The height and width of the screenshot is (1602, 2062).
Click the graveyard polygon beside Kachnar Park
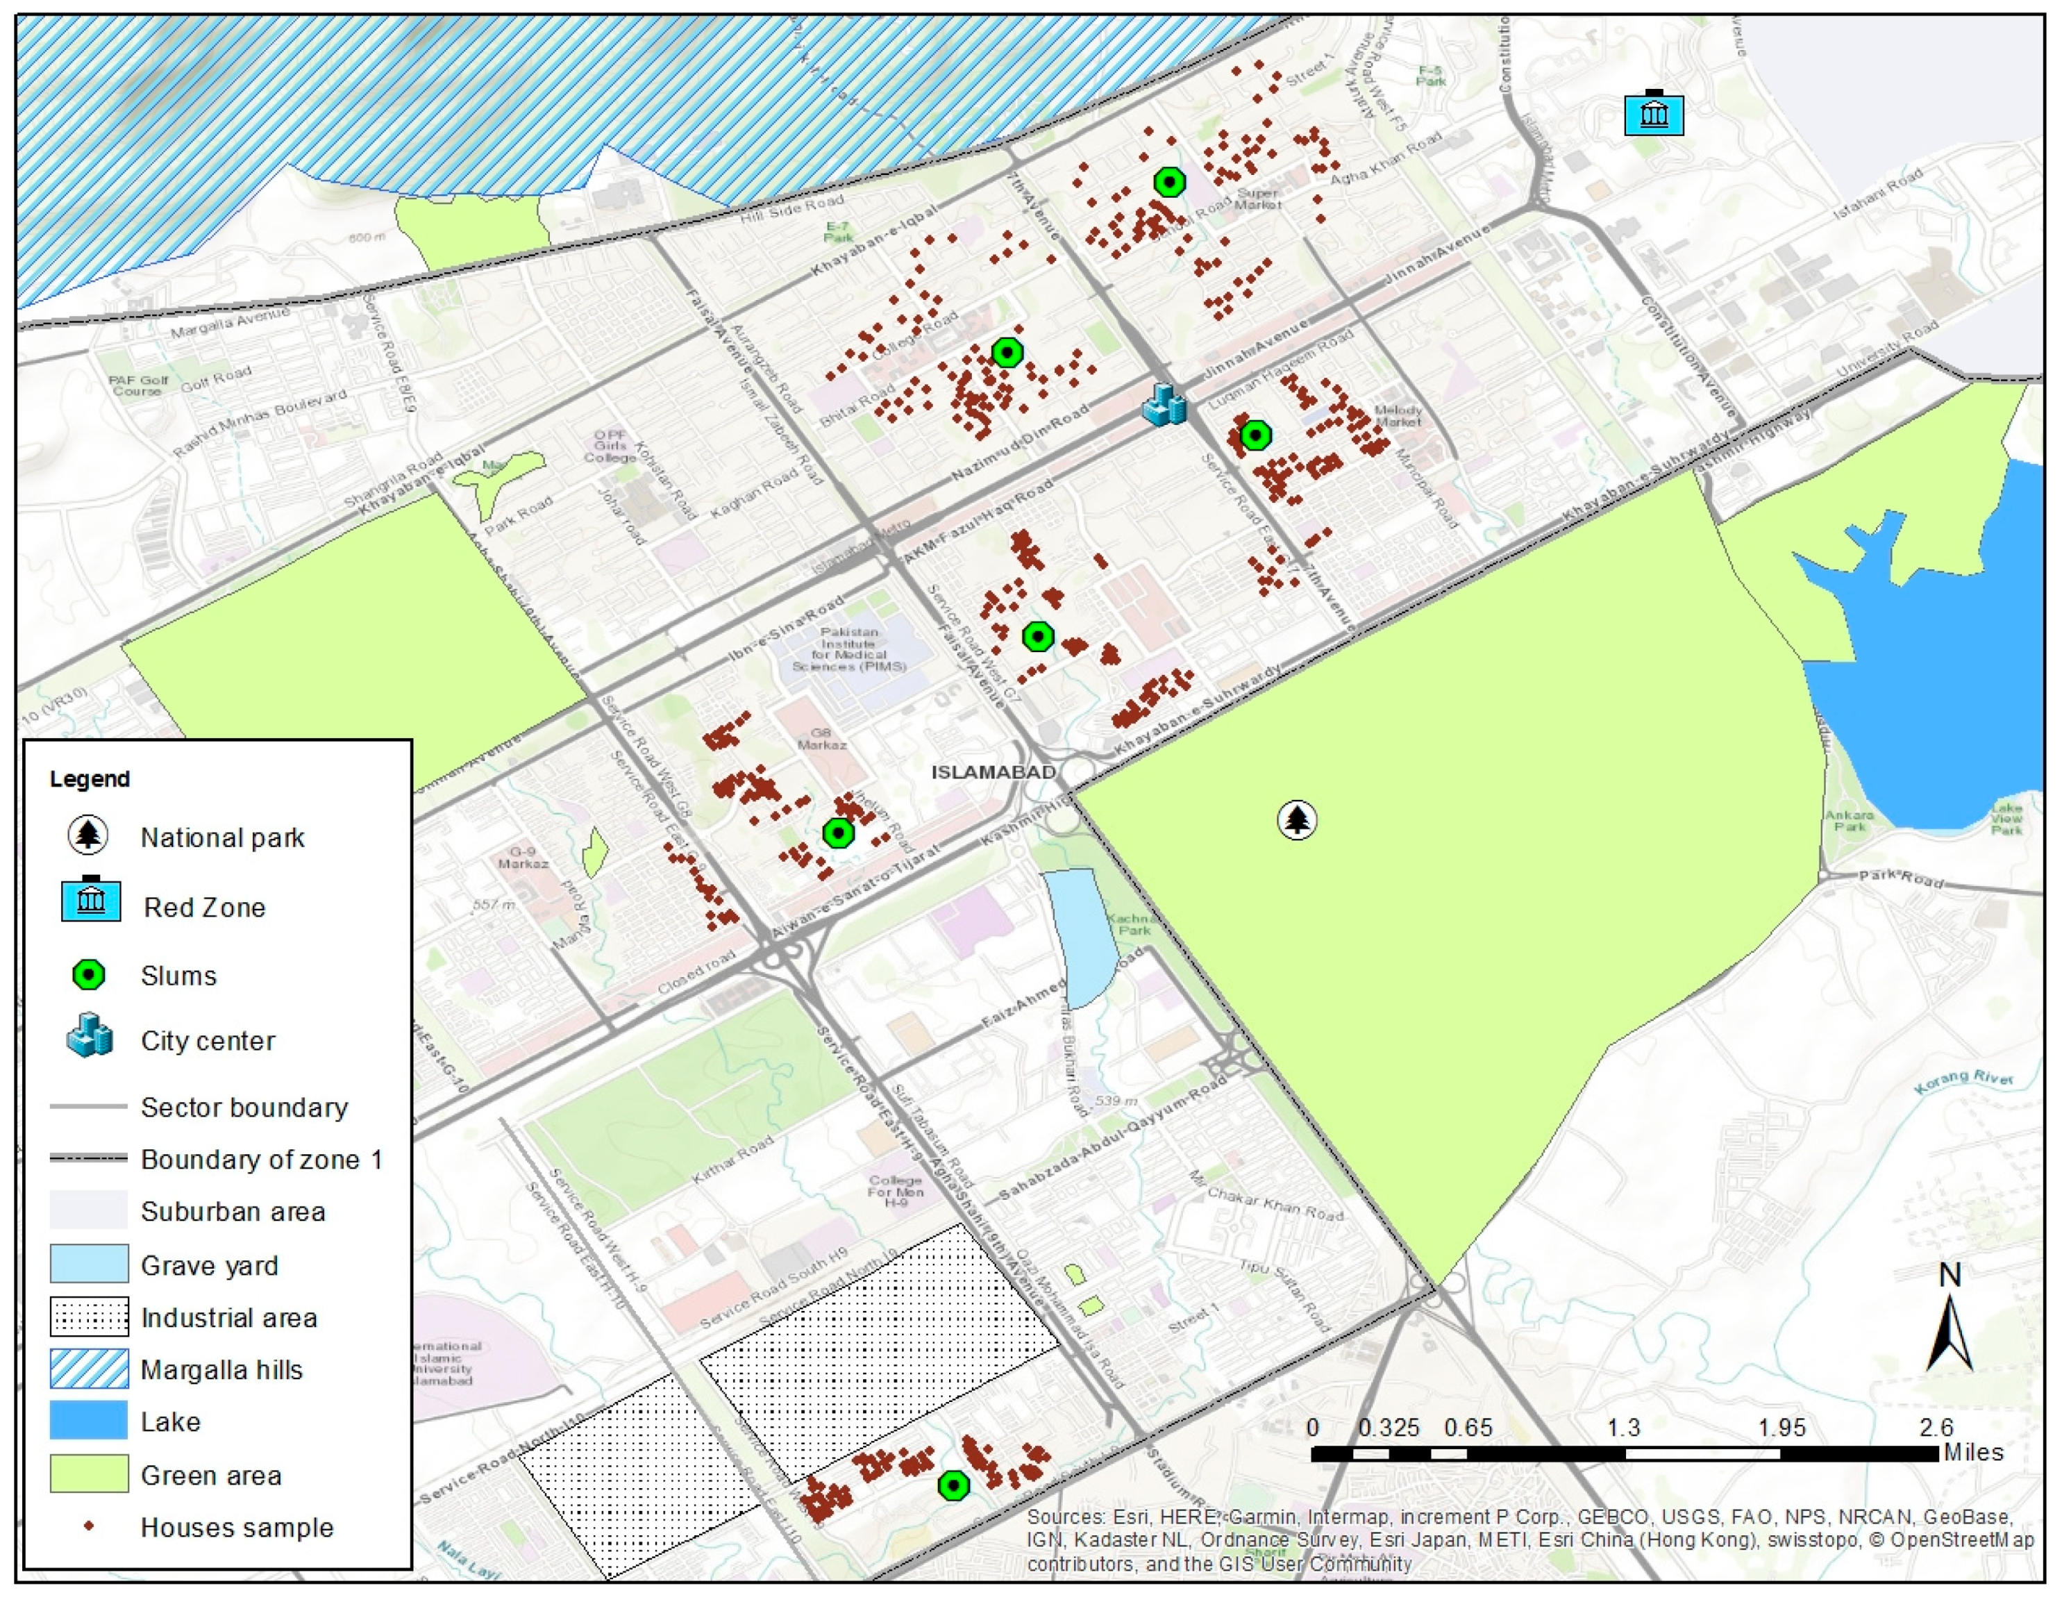[1084, 937]
